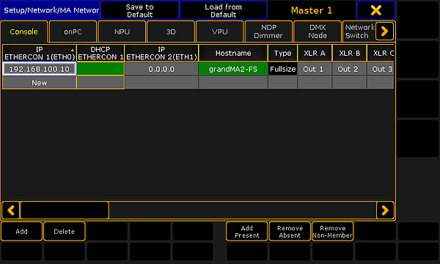Open the XLR A Out 1 cell

tap(315, 69)
